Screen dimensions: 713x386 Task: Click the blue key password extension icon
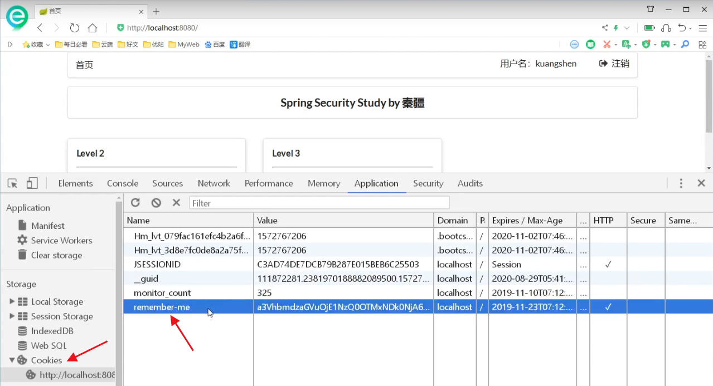(685, 45)
